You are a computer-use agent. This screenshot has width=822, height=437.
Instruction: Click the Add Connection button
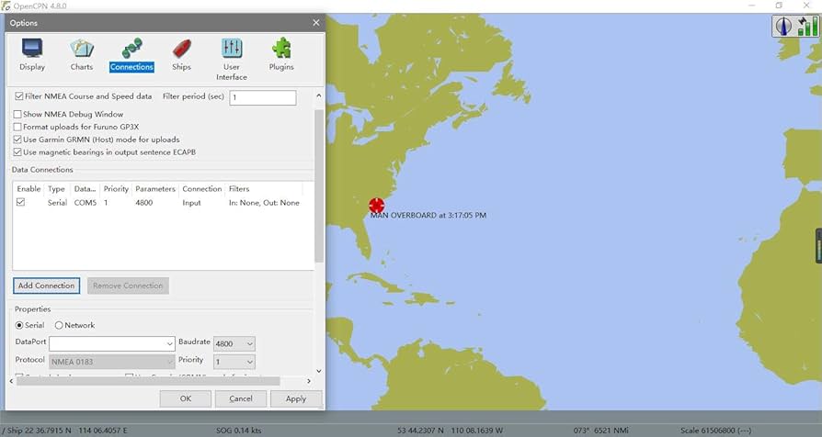[x=47, y=286]
